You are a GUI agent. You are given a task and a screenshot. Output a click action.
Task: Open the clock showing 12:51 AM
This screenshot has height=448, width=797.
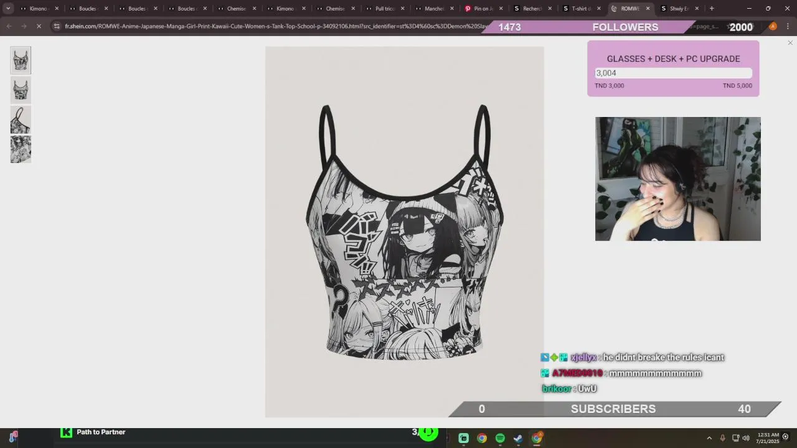[767, 438]
